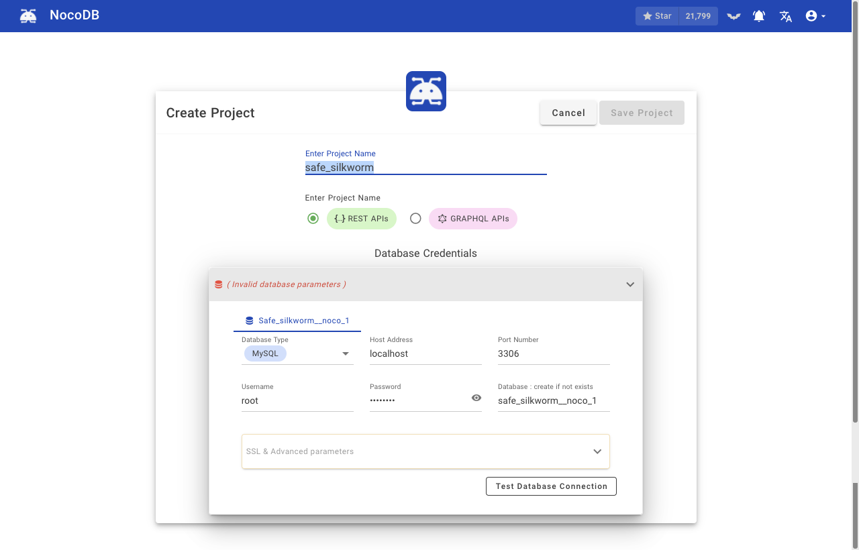Screen dimensions: 859x550
Task: Click the Database Credentials heading
Action: (425, 254)
